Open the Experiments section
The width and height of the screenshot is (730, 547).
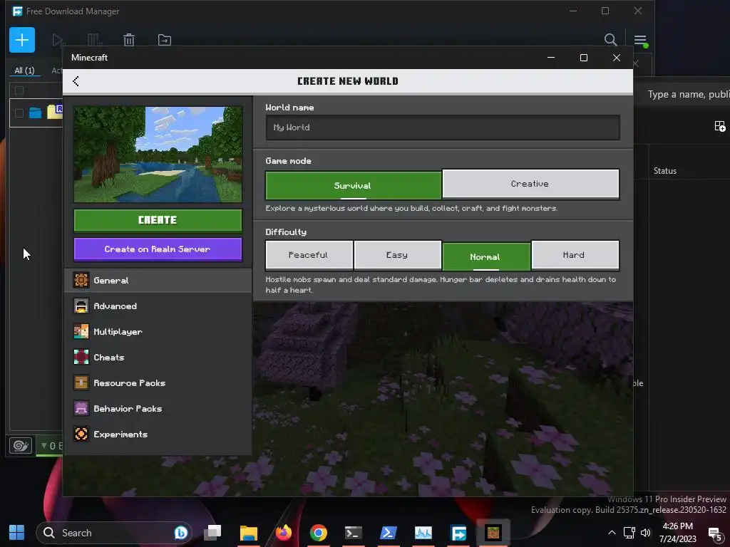158,434
